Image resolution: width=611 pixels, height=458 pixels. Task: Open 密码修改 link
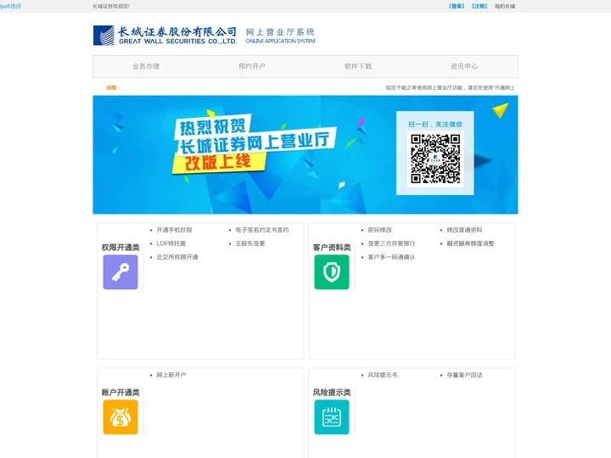click(x=379, y=230)
